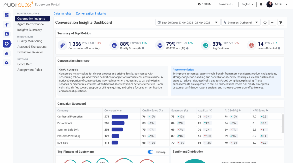Open the Direction: Outbound dropdown
Screen dimensions: 293x163
coord(241,23)
